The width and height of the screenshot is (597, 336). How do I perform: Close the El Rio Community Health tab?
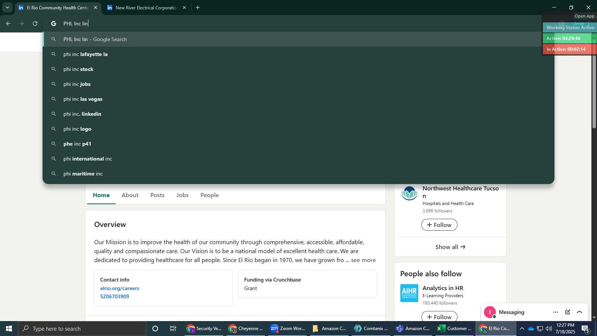pos(96,7)
